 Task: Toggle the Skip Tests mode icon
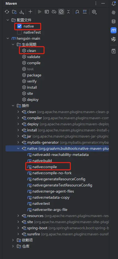click(x=61, y=12)
